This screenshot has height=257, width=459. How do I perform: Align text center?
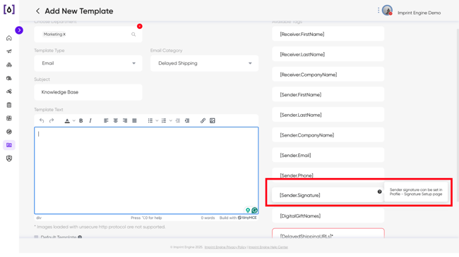pyautogui.click(x=116, y=120)
